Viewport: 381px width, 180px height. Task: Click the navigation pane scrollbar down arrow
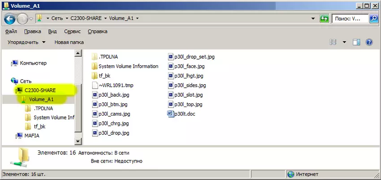(78, 141)
